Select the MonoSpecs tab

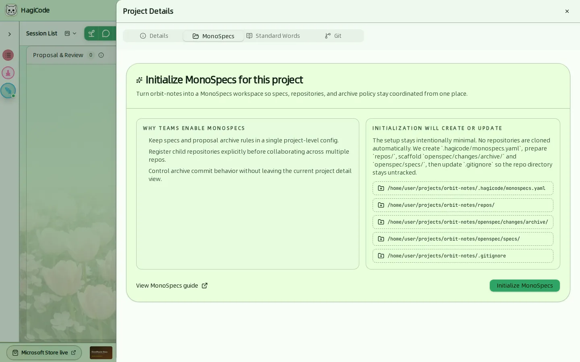point(213,36)
